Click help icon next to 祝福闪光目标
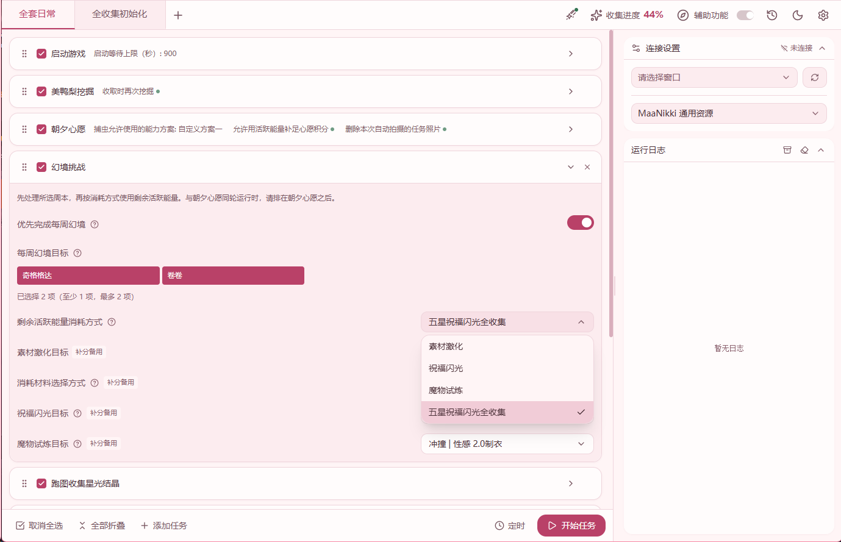This screenshot has height=542, width=841. click(77, 413)
